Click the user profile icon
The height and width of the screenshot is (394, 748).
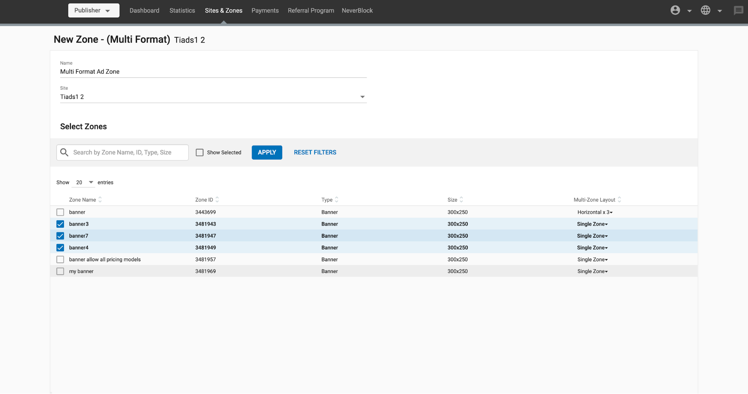[x=675, y=10]
